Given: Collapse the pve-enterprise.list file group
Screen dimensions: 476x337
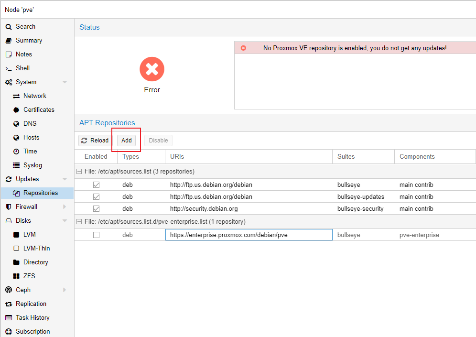Looking at the screenshot, I should click(x=79, y=222).
